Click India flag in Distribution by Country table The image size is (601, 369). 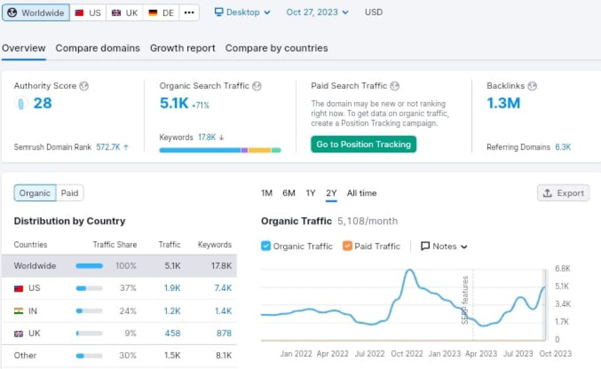(18, 311)
